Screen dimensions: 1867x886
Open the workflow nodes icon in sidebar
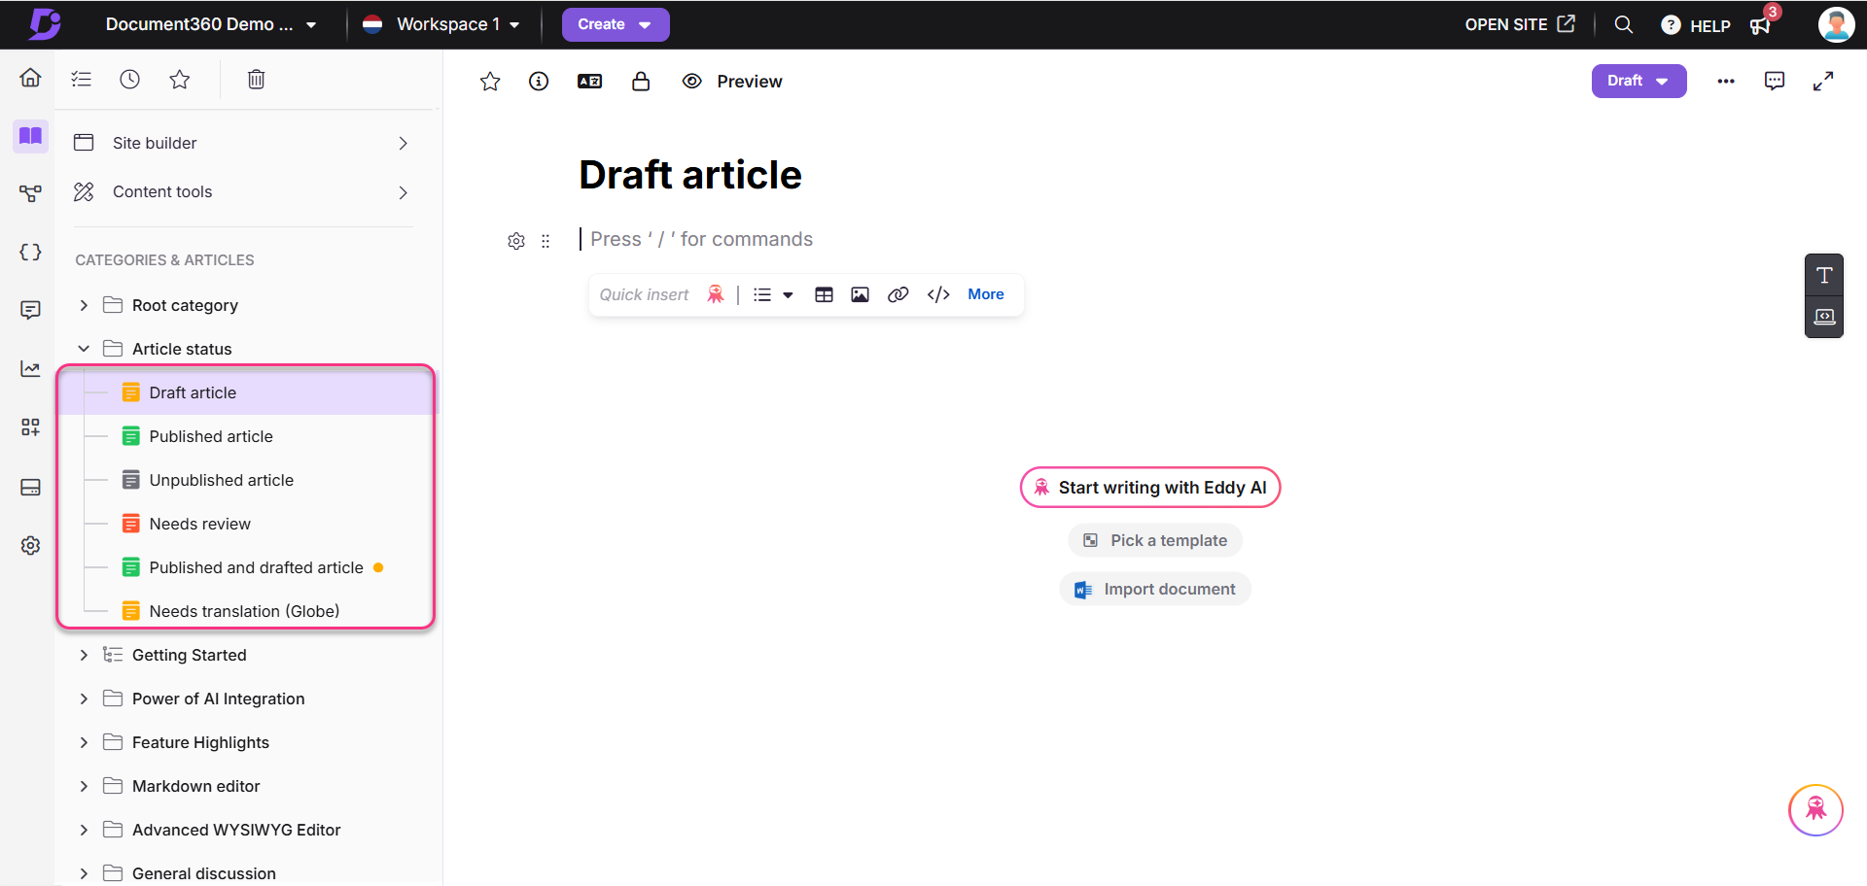[30, 193]
